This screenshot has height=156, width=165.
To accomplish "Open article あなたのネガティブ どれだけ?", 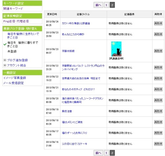I will 78,89.
